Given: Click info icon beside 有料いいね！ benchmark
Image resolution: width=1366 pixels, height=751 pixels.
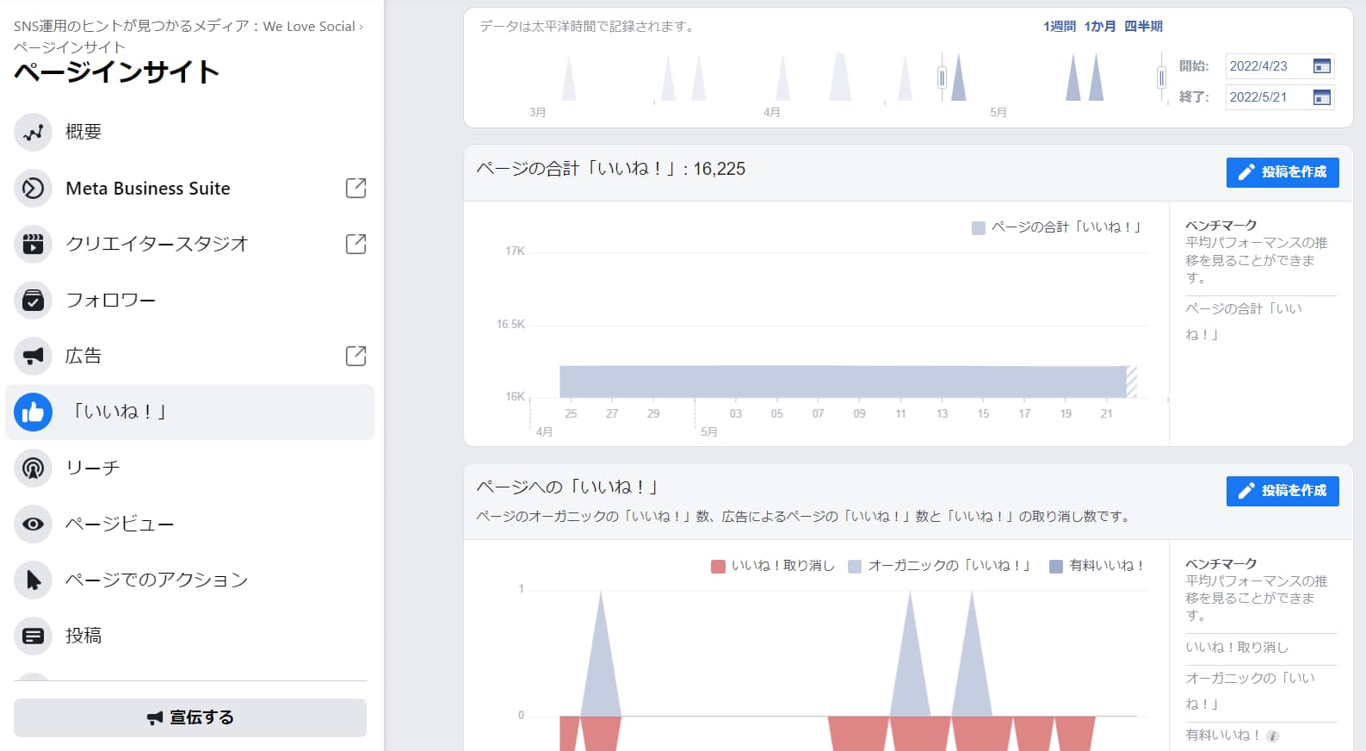Looking at the screenshot, I should click(x=1272, y=736).
